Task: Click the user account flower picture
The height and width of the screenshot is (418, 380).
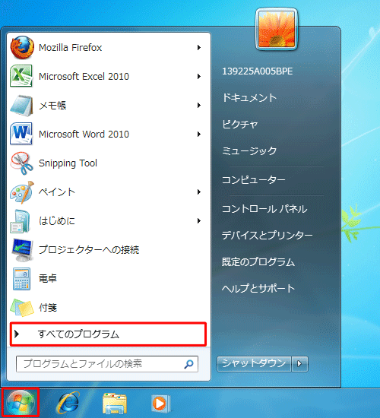Action: (x=277, y=30)
